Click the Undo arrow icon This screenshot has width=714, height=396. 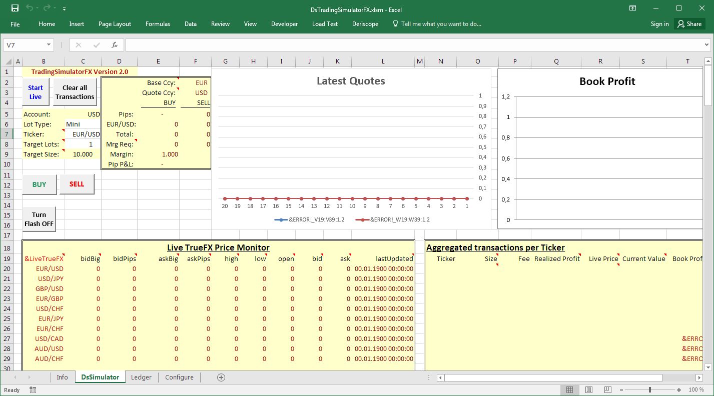coord(30,8)
